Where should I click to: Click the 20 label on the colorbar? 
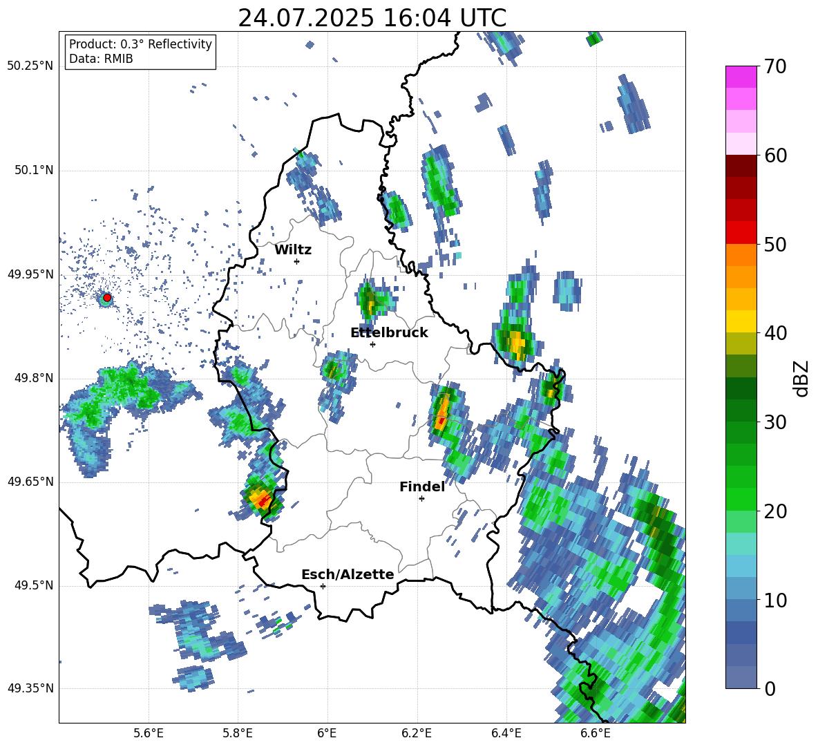[774, 511]
